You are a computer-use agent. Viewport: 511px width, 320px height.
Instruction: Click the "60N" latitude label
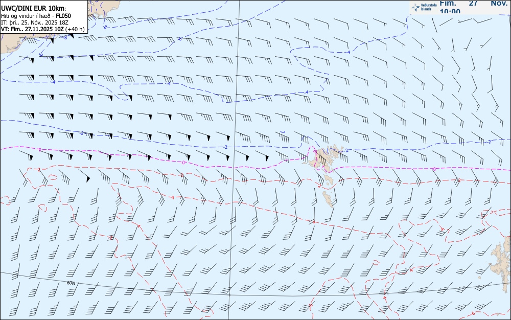coord(71,283)
